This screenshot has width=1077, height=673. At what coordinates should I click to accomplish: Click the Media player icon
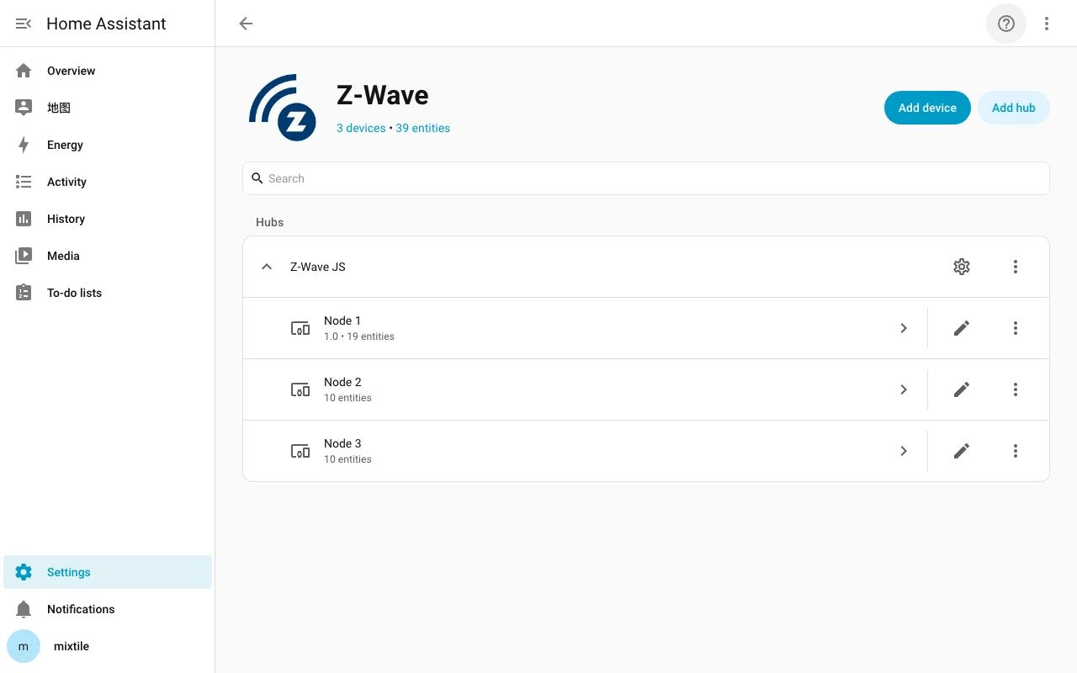(24, 256)
